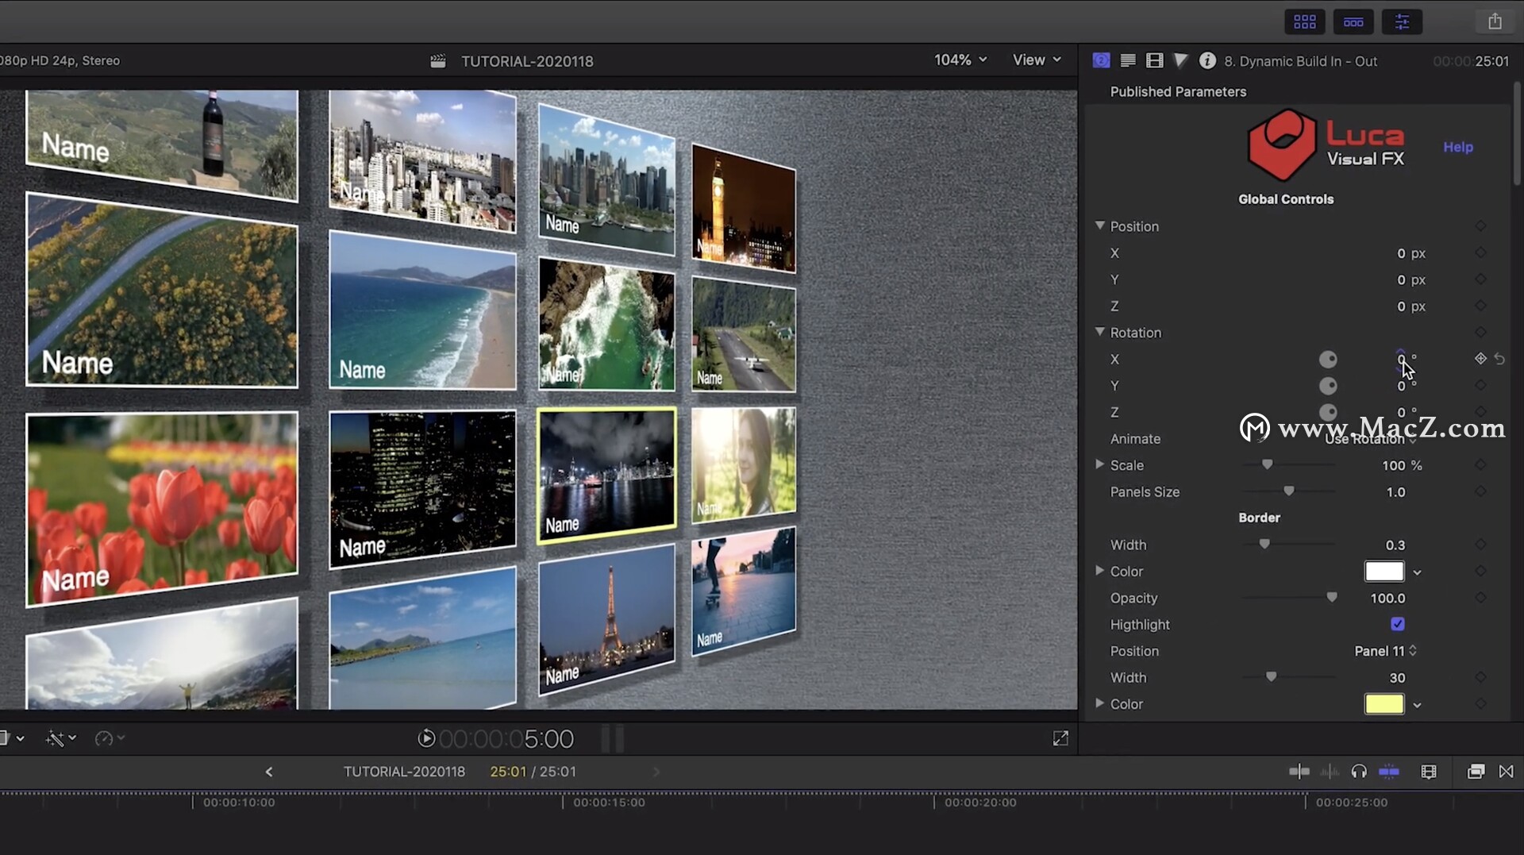Click the Share export icon
The height and width of the screenshot is (855, 1524).
click(1495, 22)
